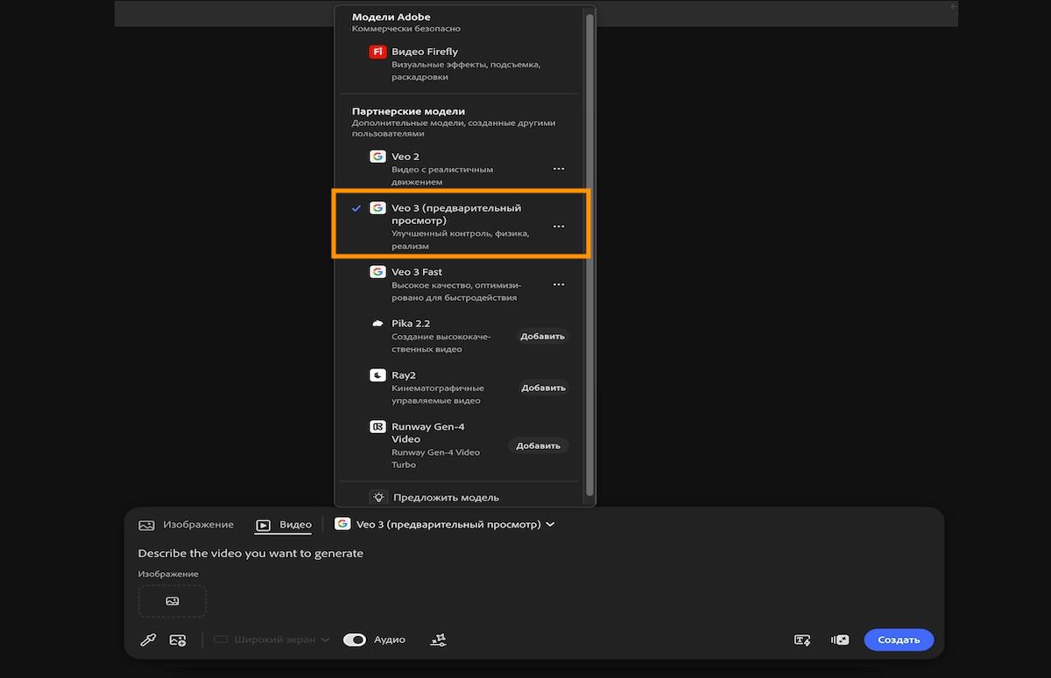Switch to the Видео tab
1051x678 pixels.
tap(284, 525)
